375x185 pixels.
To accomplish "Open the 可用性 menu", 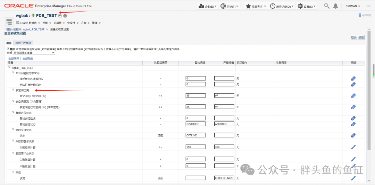I will (59, 23).
